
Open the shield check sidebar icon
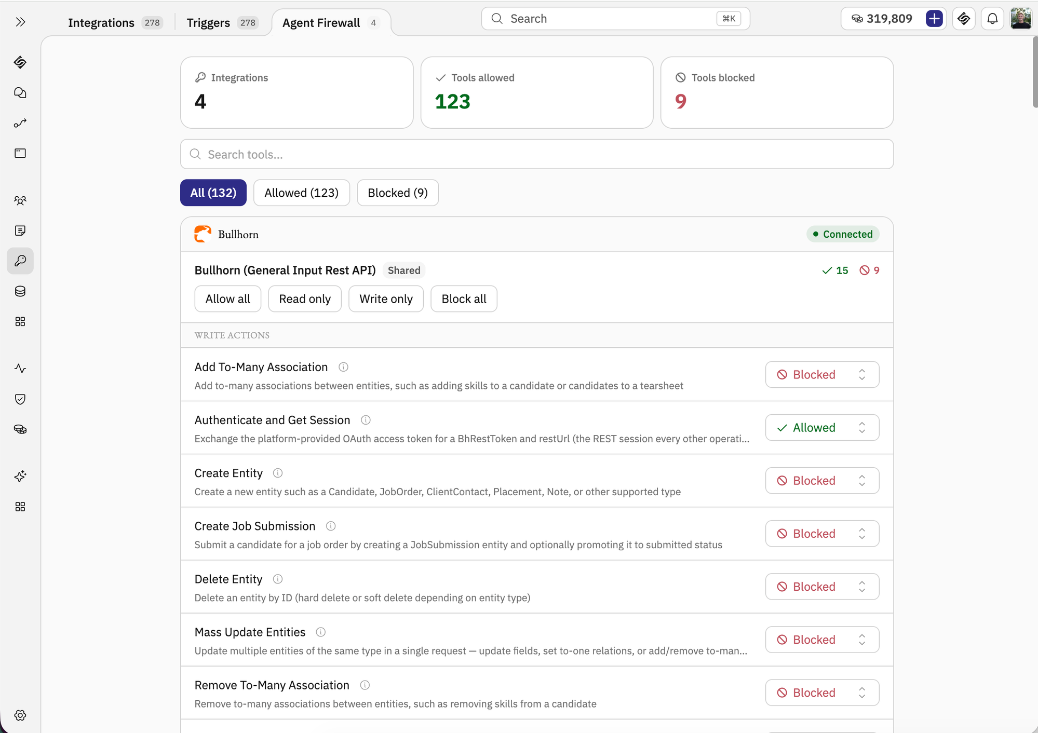coord(20,399)
